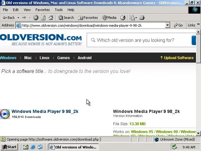Click the Upload Software link

pyautogui.click(x=177, y=58)
